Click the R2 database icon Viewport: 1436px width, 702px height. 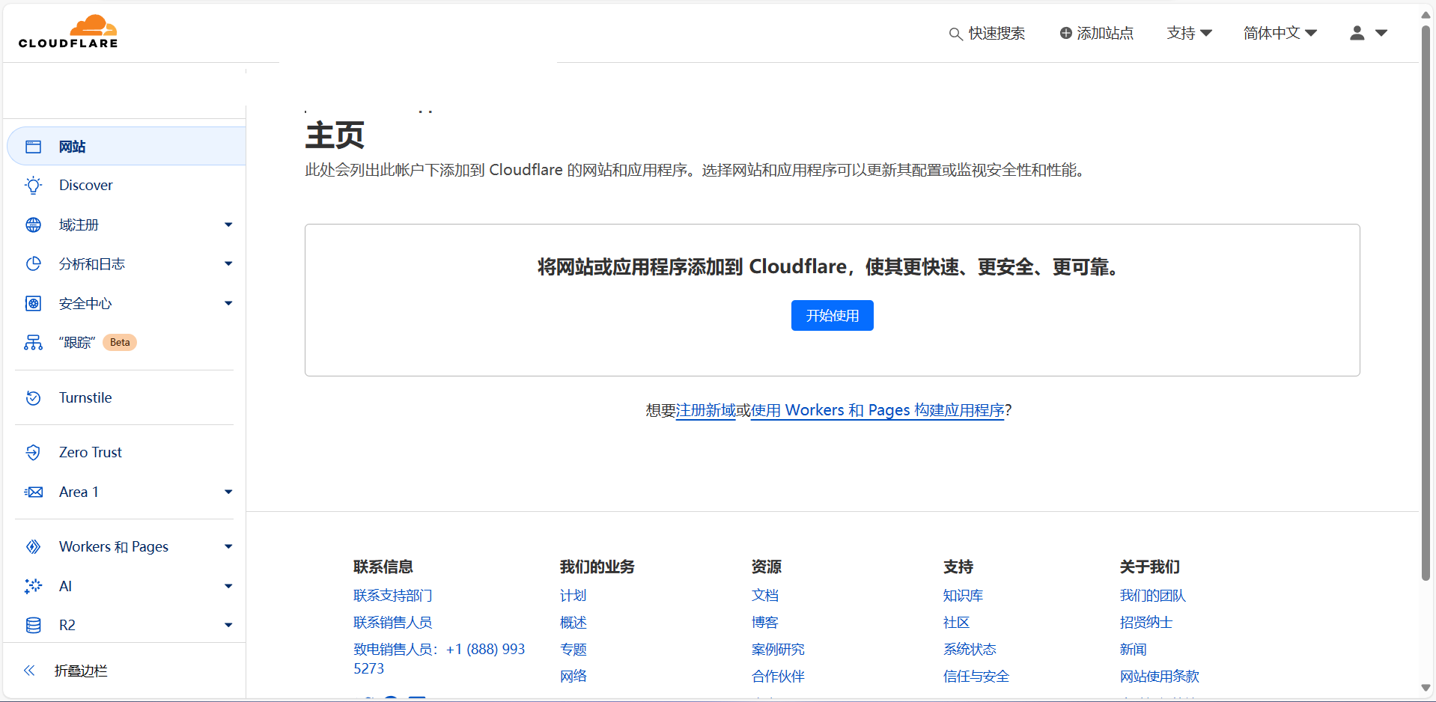[x=33, y=626]
